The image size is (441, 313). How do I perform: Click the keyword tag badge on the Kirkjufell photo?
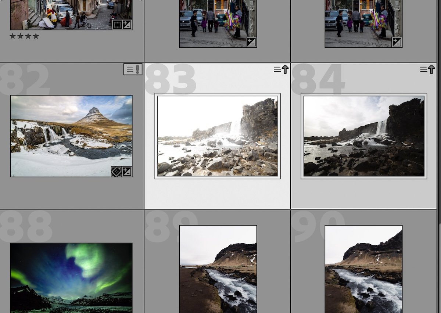pos(116,172)
